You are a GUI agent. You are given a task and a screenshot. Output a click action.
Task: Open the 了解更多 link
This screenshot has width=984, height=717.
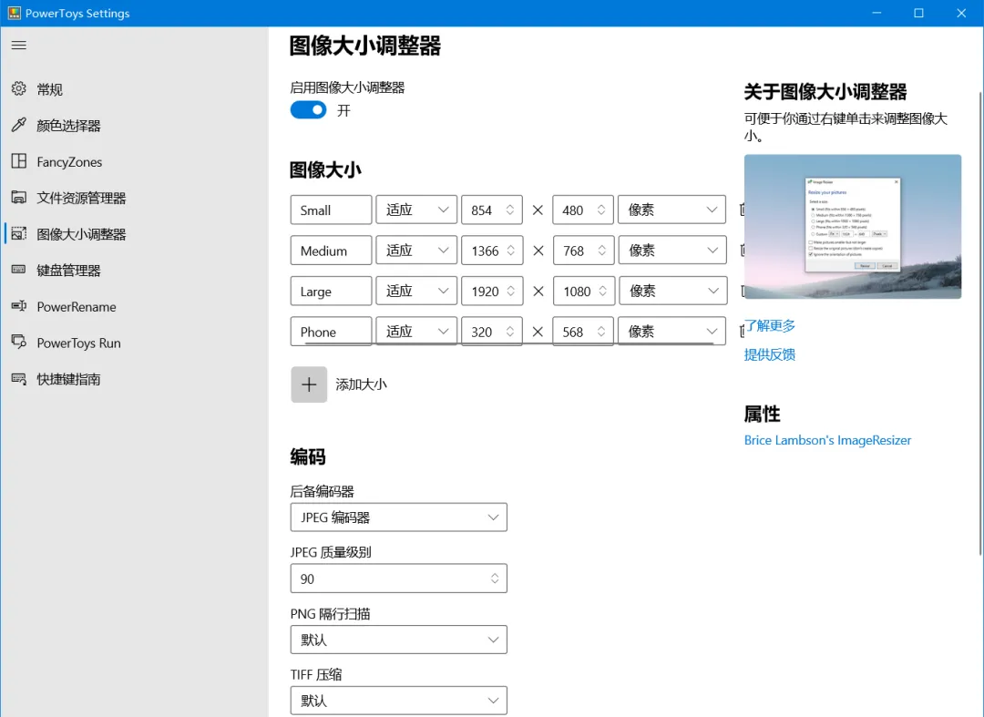point(770,325)
